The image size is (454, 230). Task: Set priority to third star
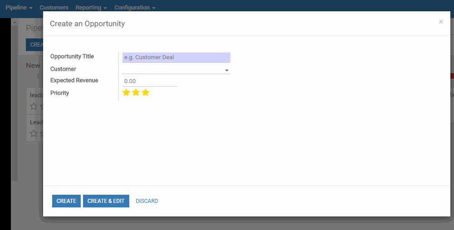pyautogui.click(x=145, y=92)
